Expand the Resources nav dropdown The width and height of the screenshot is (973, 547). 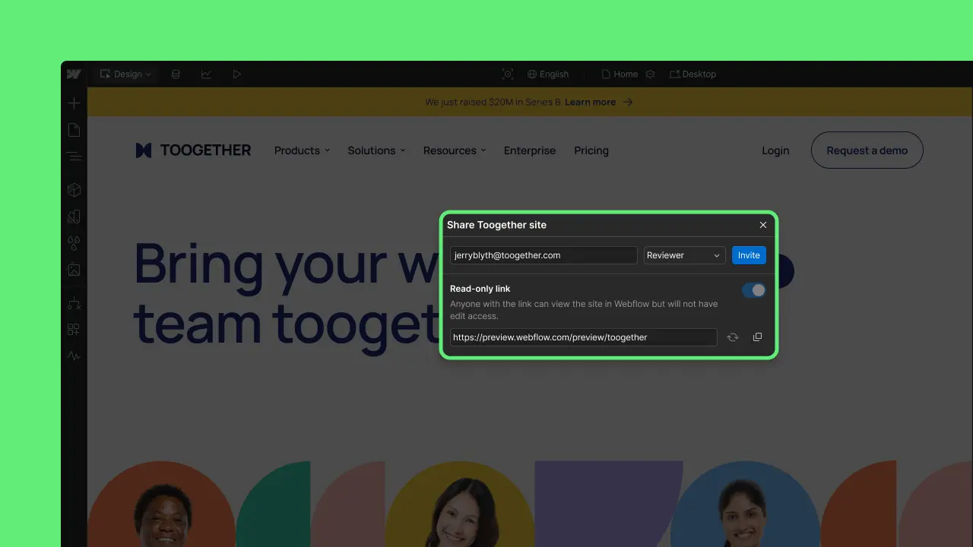[x=455, y=150]
